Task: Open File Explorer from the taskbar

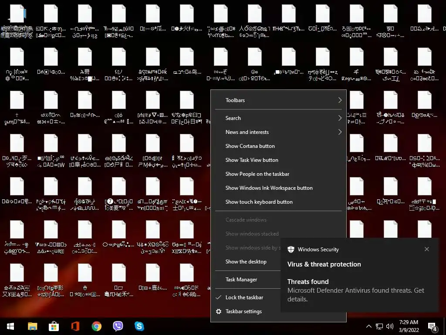Action: [32, 326]
